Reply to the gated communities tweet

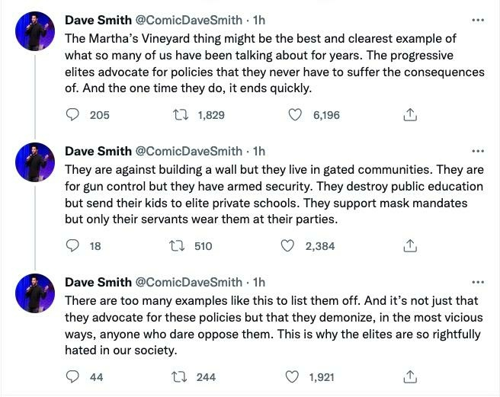pyautogui.click(x=74, y=246)
